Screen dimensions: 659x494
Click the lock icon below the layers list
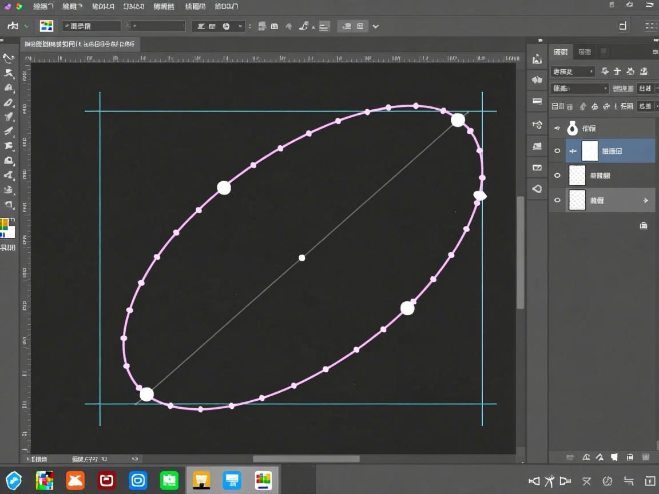(644, 225)
